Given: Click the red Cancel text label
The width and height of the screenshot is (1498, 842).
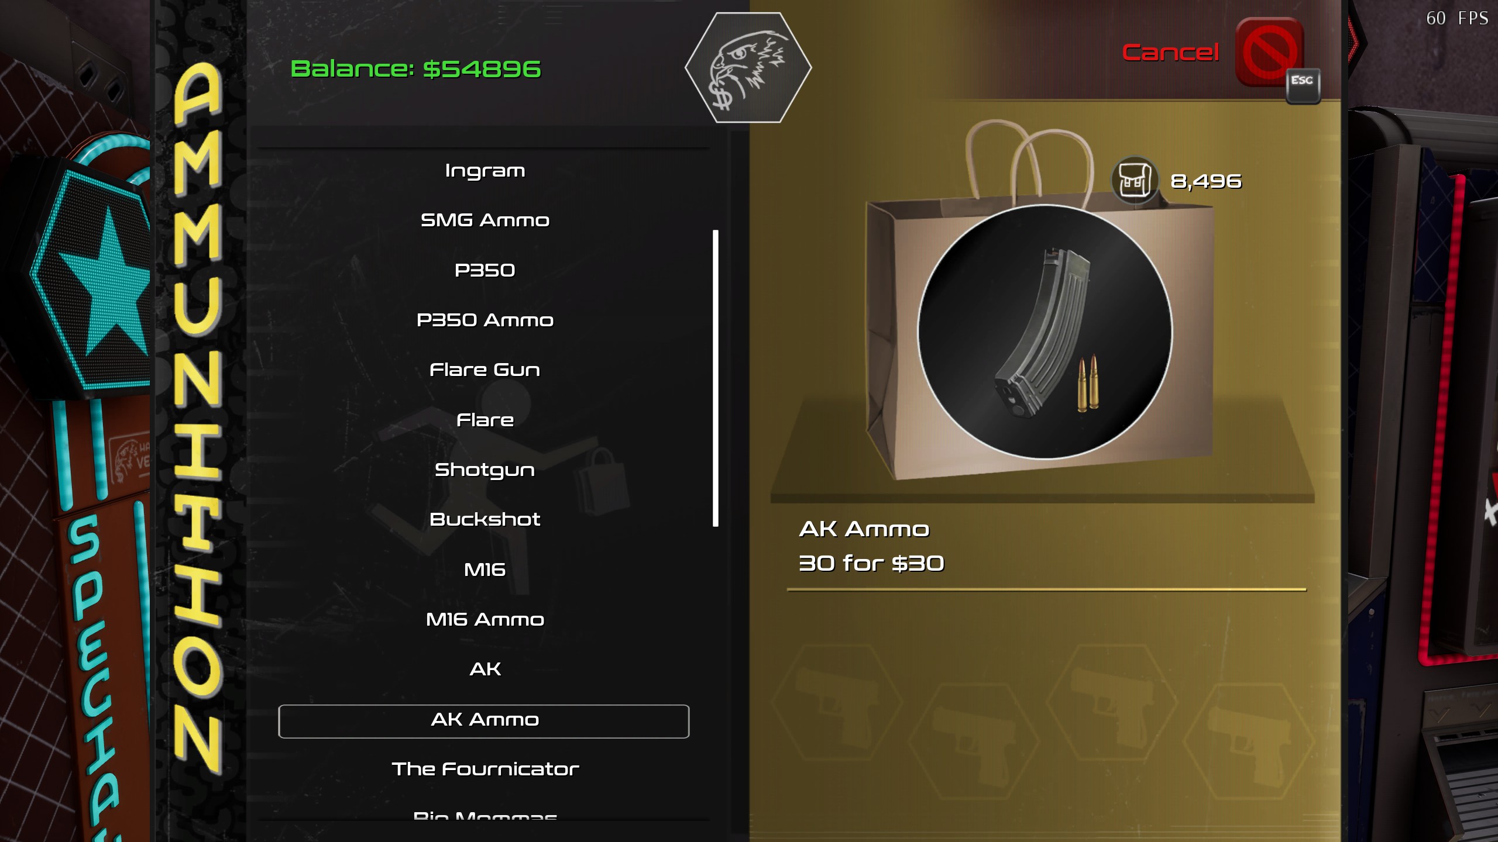Looking at the screenshot, I should point(1170,53).
